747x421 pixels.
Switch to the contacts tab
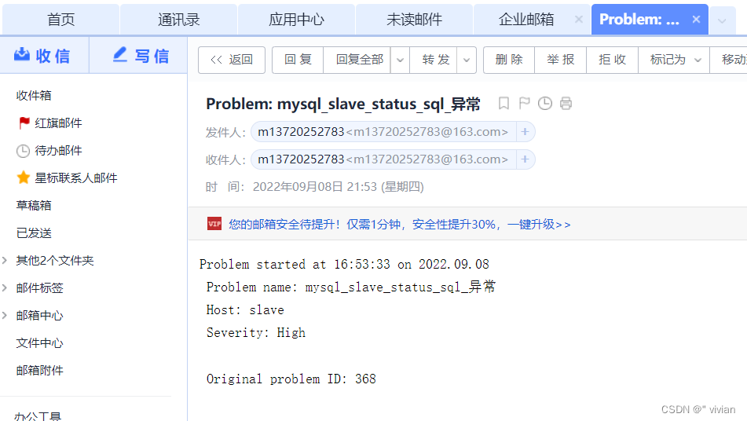[178, 20]
